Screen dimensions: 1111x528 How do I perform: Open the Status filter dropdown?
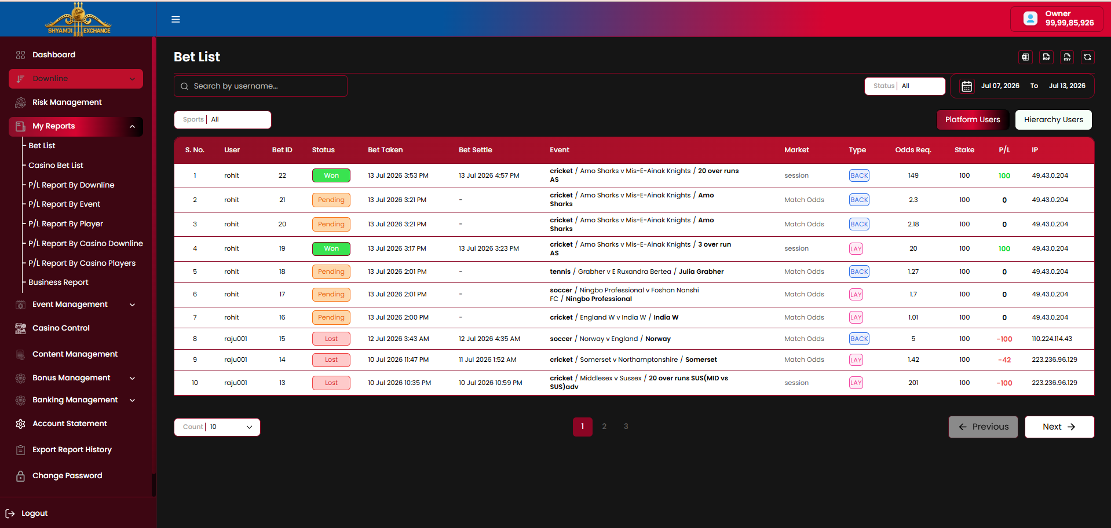905,86
